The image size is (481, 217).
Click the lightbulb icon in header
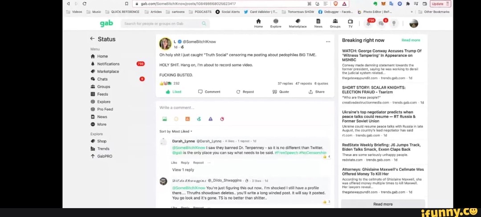coord(394,24)
